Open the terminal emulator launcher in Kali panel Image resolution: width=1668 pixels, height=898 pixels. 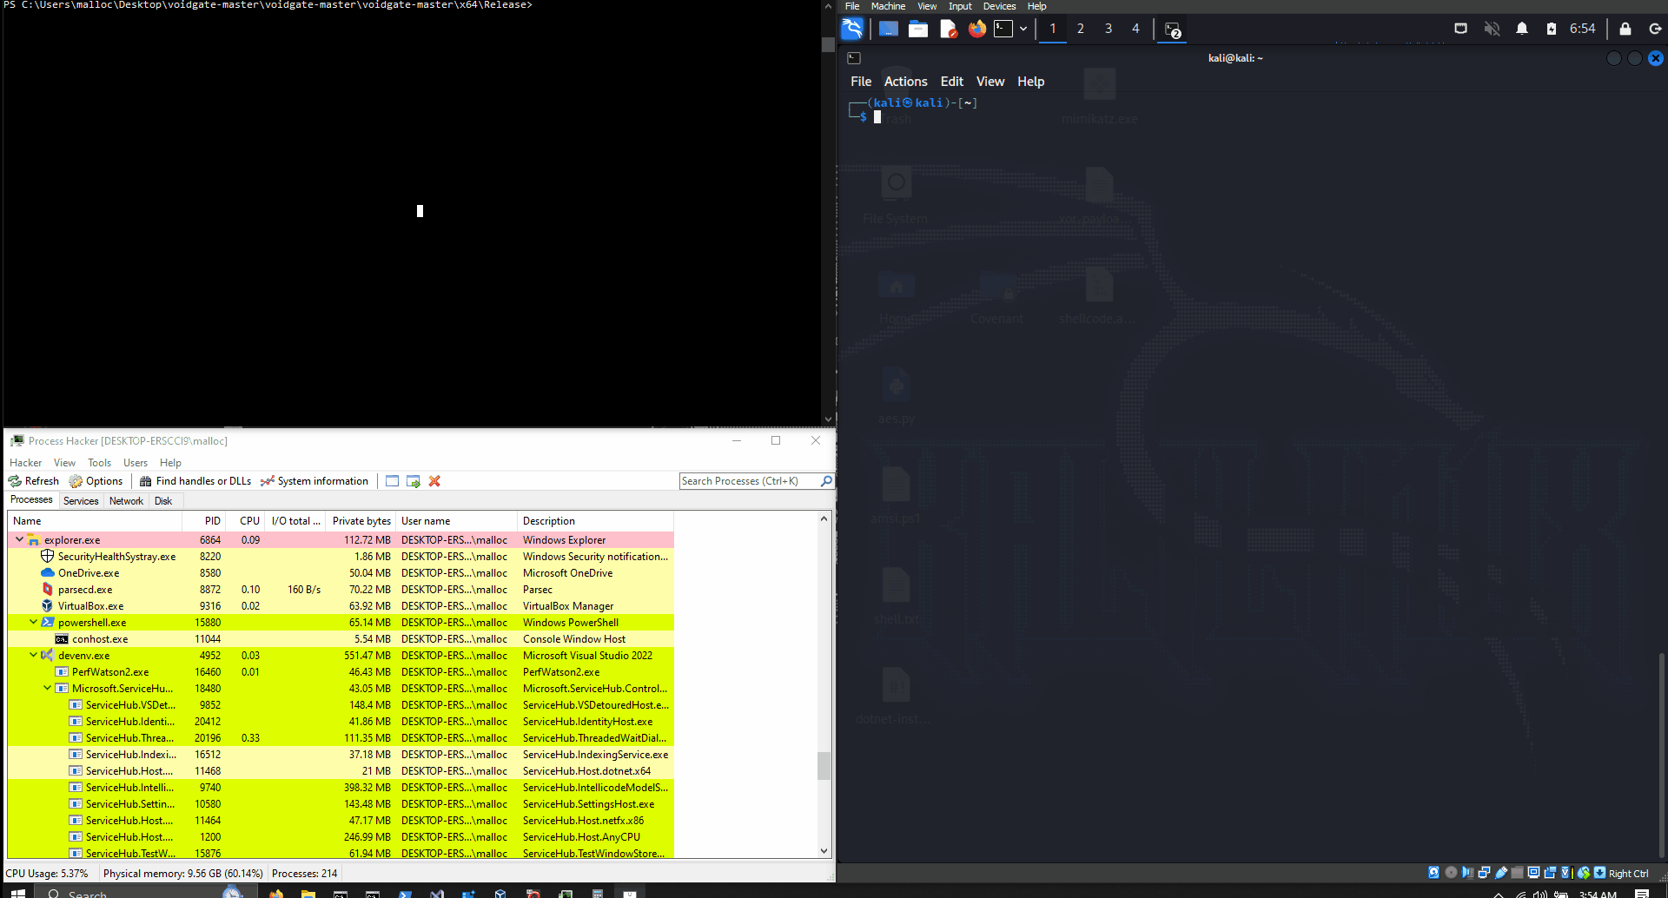[1003, 29]
